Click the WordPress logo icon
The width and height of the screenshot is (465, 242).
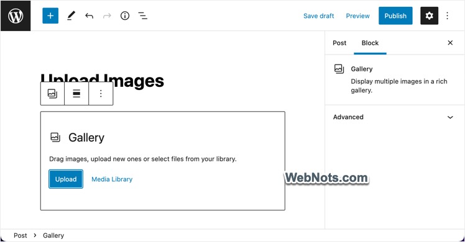(16, 16)
